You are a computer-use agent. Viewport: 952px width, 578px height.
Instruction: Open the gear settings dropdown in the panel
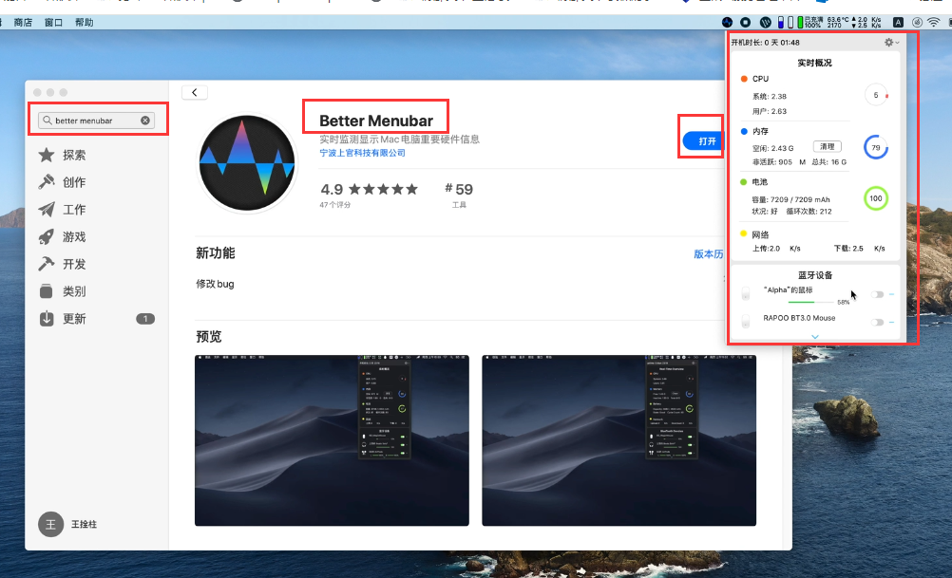tap(891, 43)
